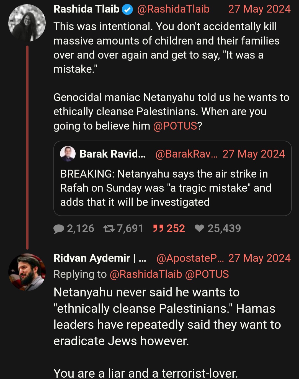Click the @POTUS mention in tweet text
The width and height of the screenshot is (299, 379).
coord(175,126)
